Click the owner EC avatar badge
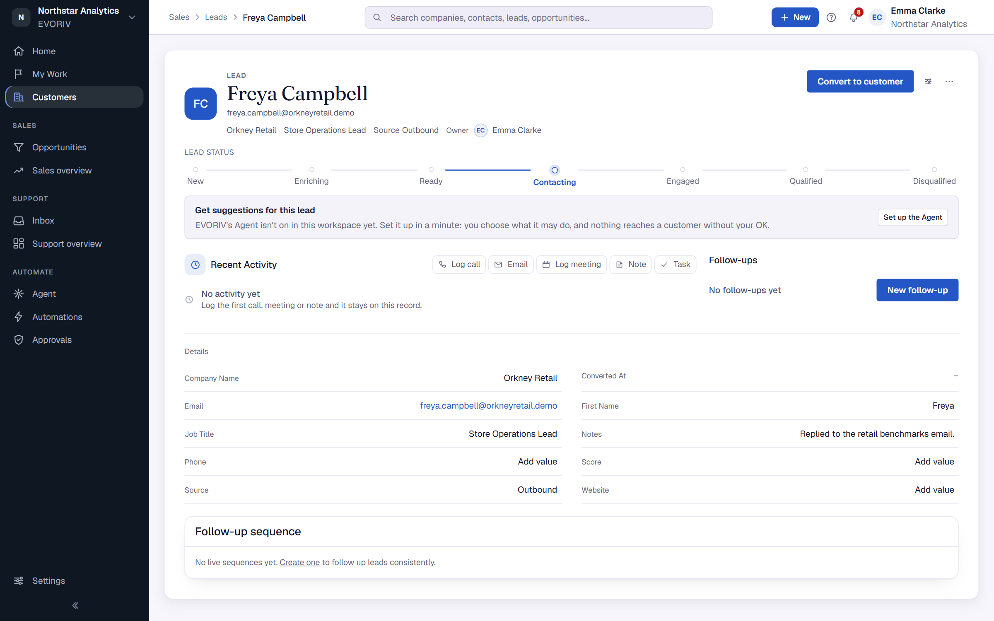994x621 pixels. [480, 130]
